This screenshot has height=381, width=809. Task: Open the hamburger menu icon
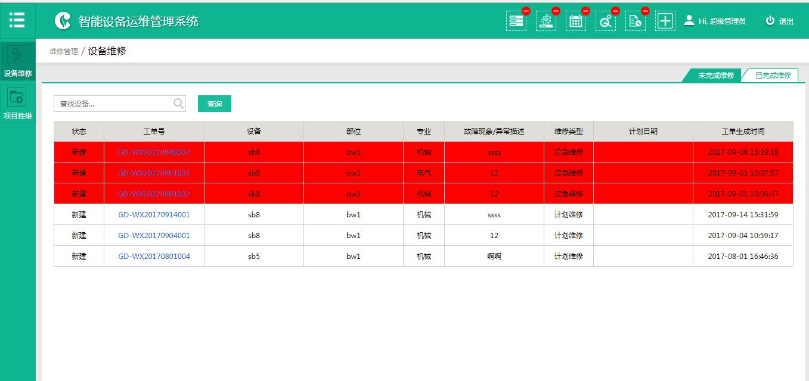point(17,20)
